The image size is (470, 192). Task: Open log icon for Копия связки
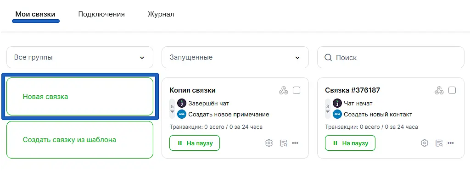point(283,143)
